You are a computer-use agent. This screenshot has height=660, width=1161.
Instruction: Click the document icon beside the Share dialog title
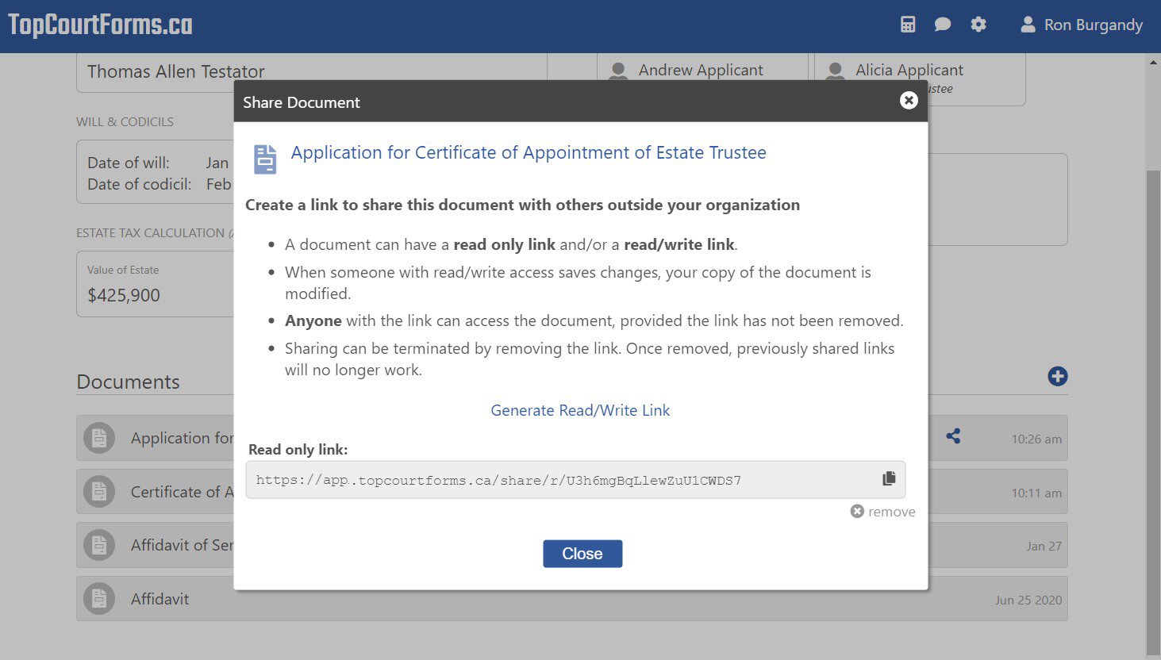pos(265,159)
